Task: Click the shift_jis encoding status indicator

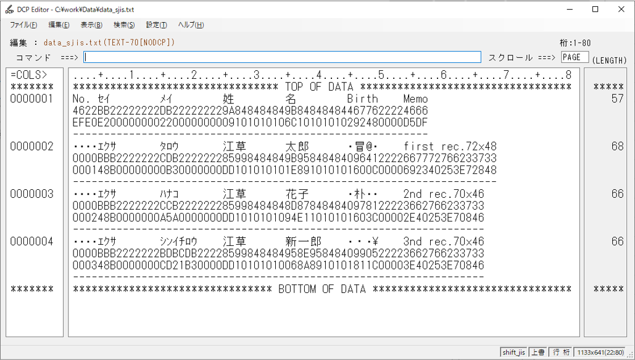Action: click(513, 352)
